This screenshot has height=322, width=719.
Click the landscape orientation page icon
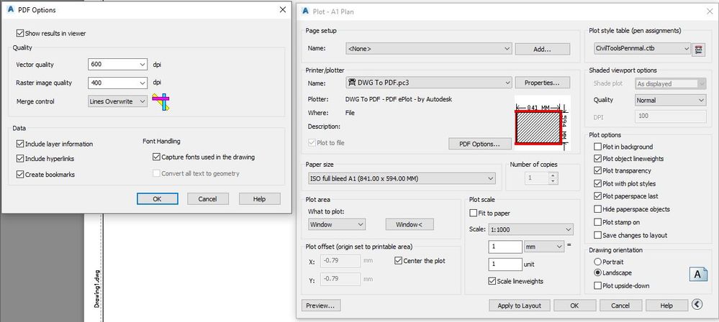698,274
